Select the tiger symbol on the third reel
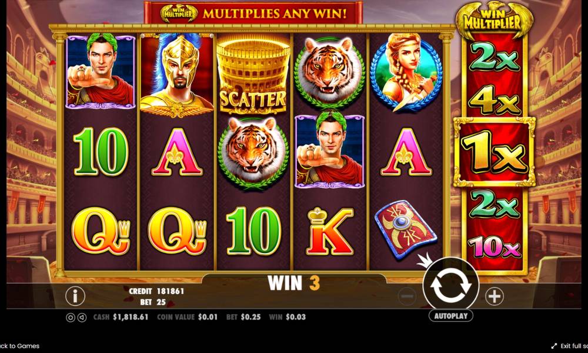Screen dimensions: 588x353 tap(253, 152)
